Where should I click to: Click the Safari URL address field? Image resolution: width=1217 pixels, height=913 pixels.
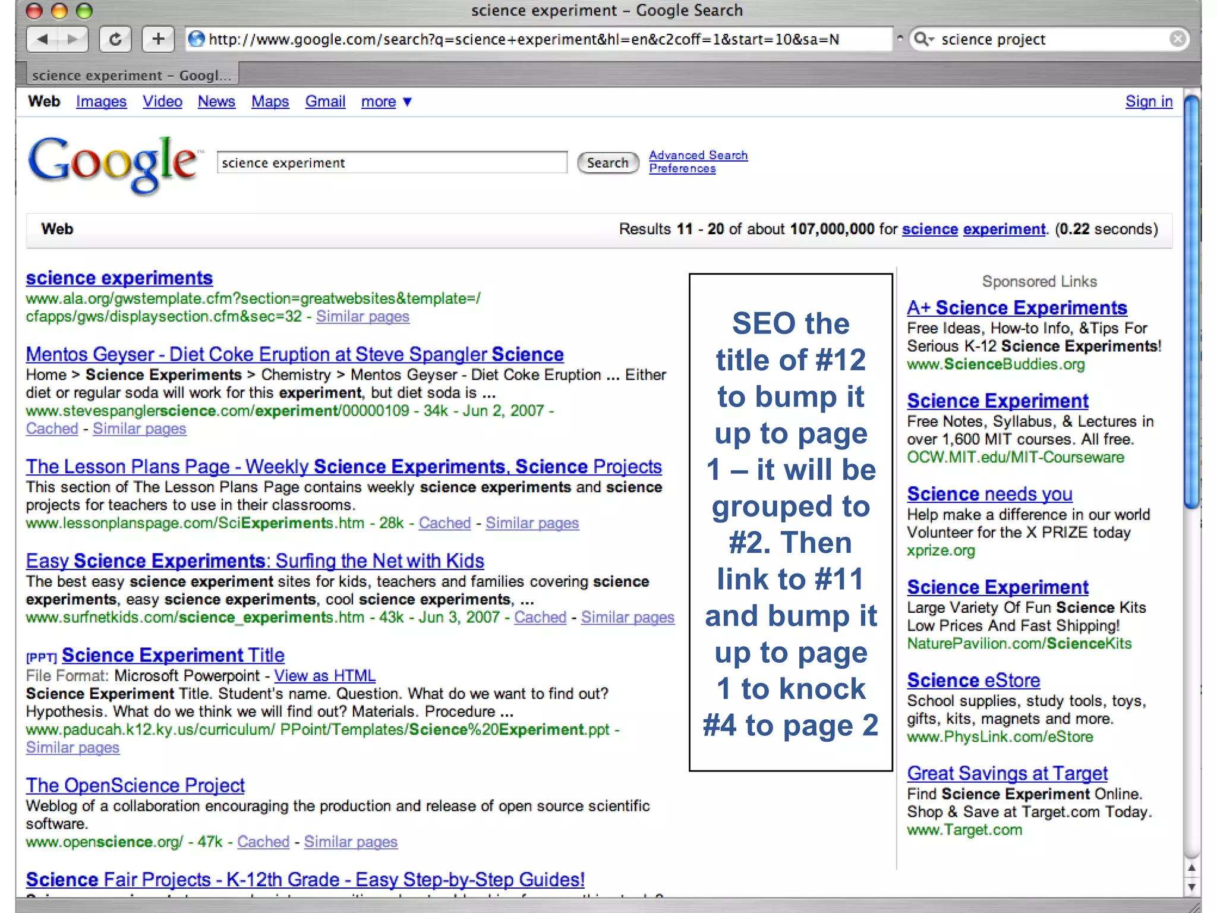coord(538,39)
